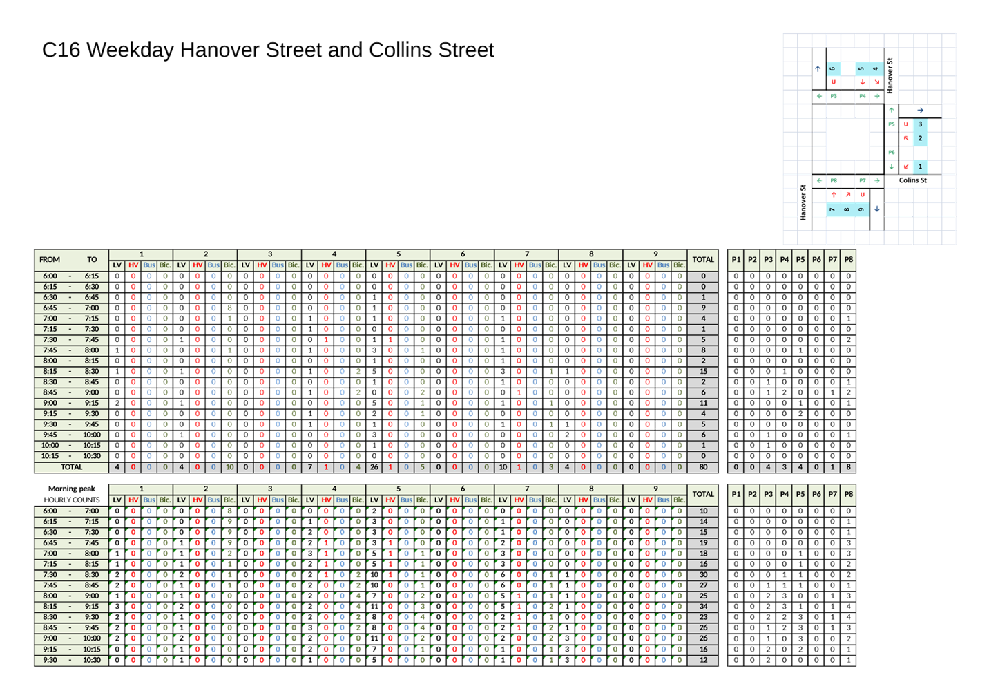Click the grand total value '80'
The image size is (989, 700).
pyautogui.click(x=703, y=467)
